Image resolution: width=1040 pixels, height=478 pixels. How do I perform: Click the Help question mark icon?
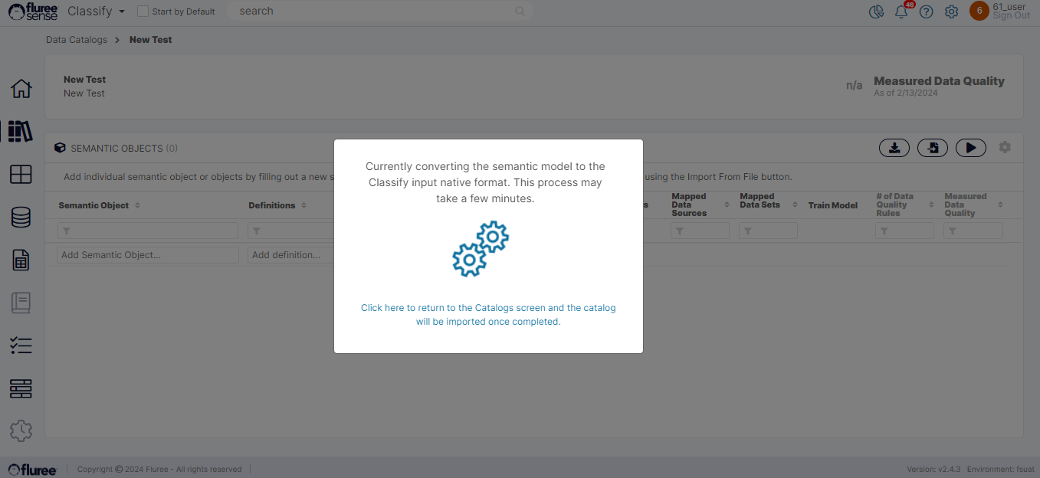click(x=927, y=11)
